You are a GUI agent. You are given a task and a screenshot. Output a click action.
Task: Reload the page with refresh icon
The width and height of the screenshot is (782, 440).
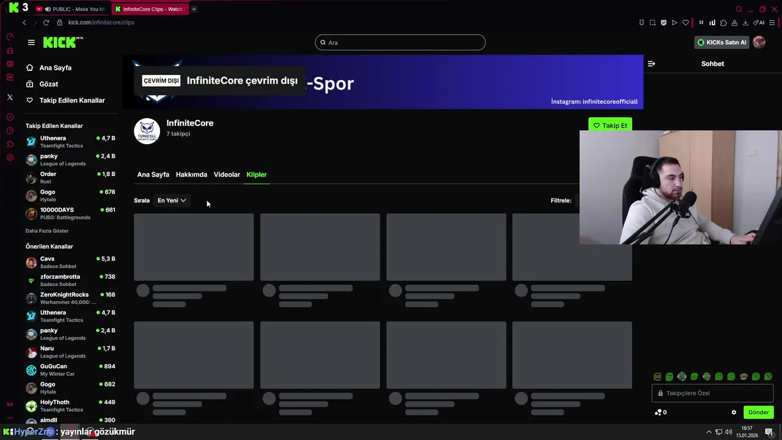[x=46, y=23]
